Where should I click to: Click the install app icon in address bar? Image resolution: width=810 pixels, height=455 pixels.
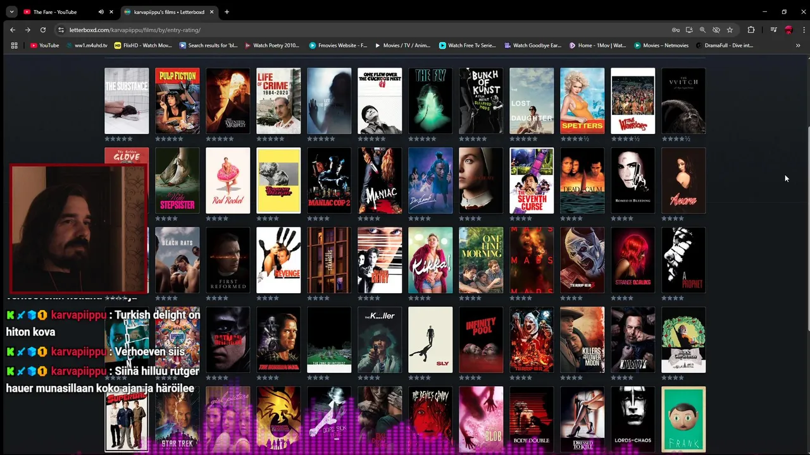pyautogui.click(x=689, y=30)
